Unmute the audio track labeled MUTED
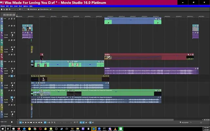Viewport: 210px width, 131px height. [x=12, y=98]
